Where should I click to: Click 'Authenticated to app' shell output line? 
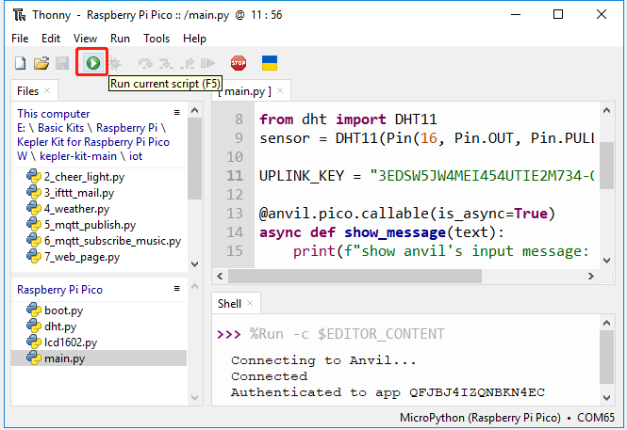(388, 392)
